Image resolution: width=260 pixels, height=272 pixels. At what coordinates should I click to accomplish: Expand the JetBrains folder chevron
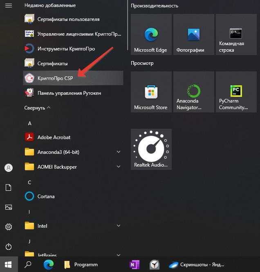(x=119, y=255)
